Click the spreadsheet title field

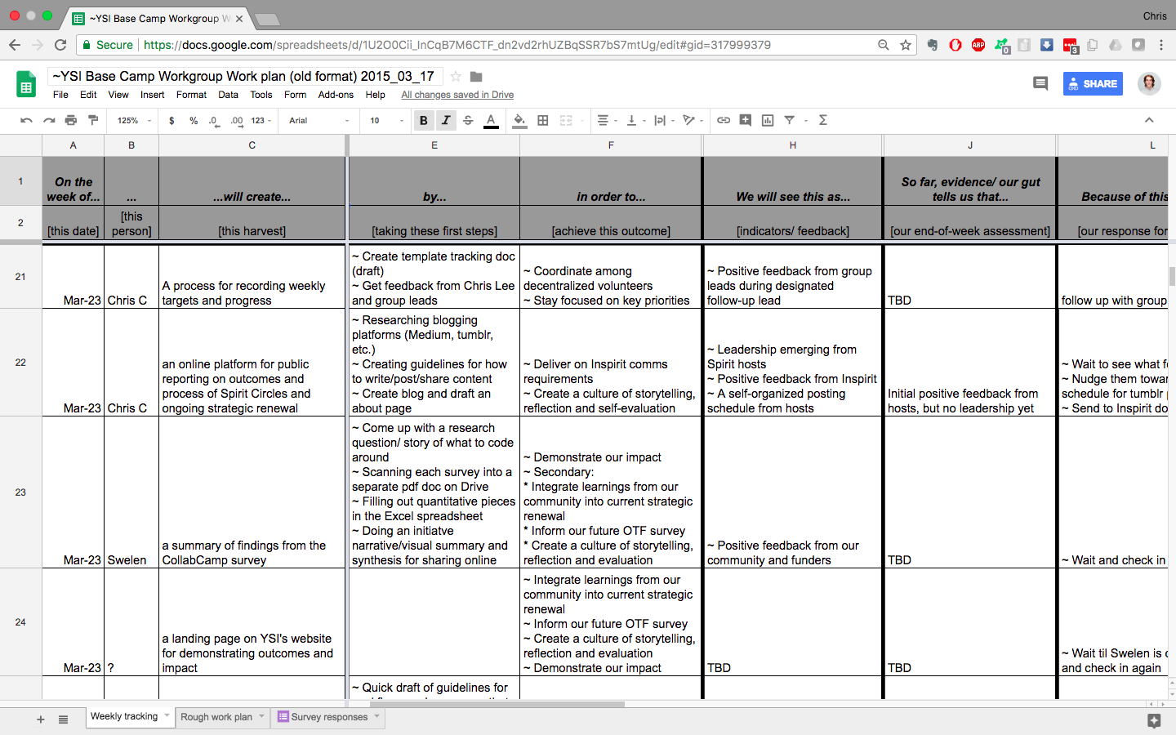pos(245,76)
